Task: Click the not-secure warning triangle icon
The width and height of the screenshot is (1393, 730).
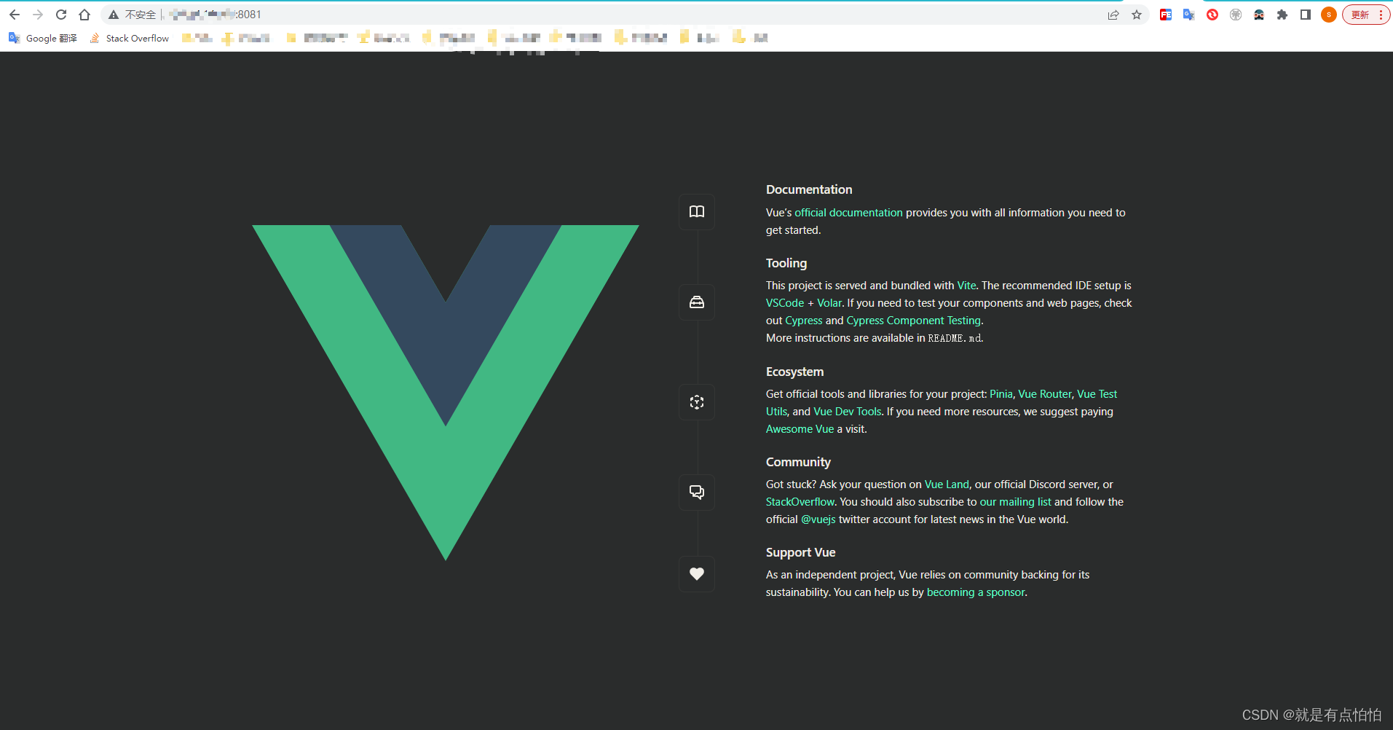Action: click(x=114, y=15)
